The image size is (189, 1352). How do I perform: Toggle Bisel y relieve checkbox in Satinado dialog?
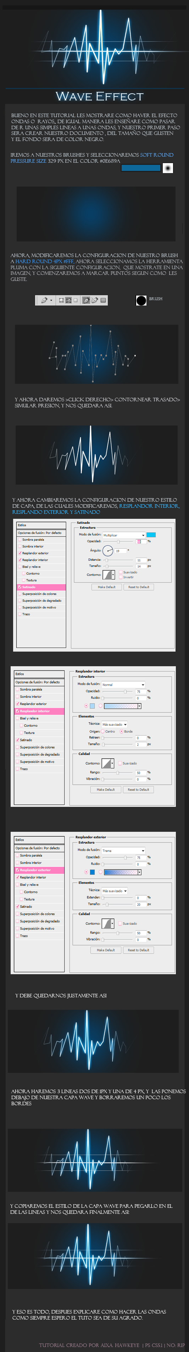20,567
